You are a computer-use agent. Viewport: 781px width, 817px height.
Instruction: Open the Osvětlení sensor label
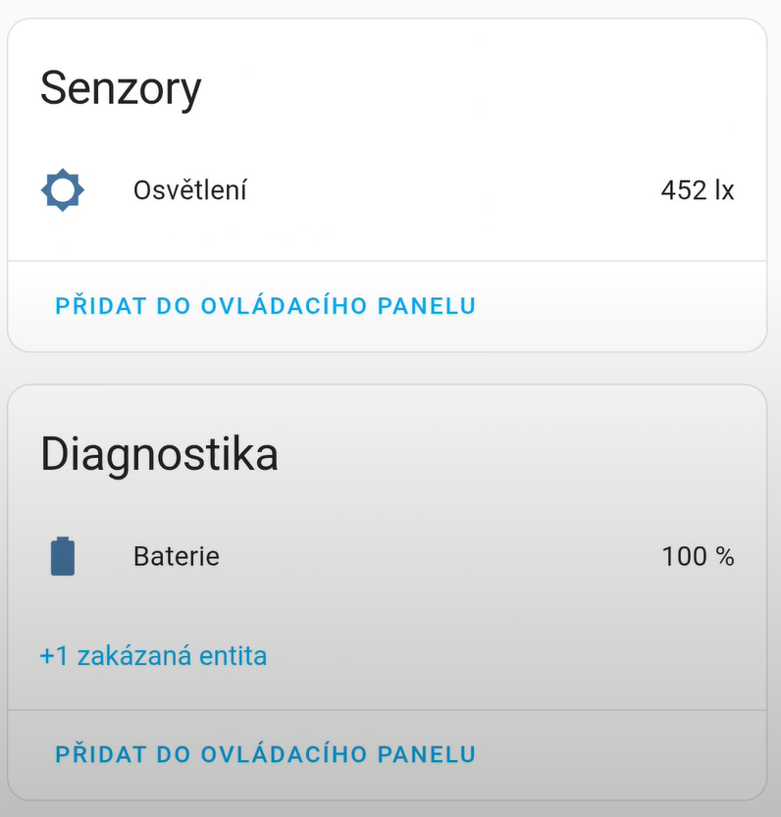(189, 190)
